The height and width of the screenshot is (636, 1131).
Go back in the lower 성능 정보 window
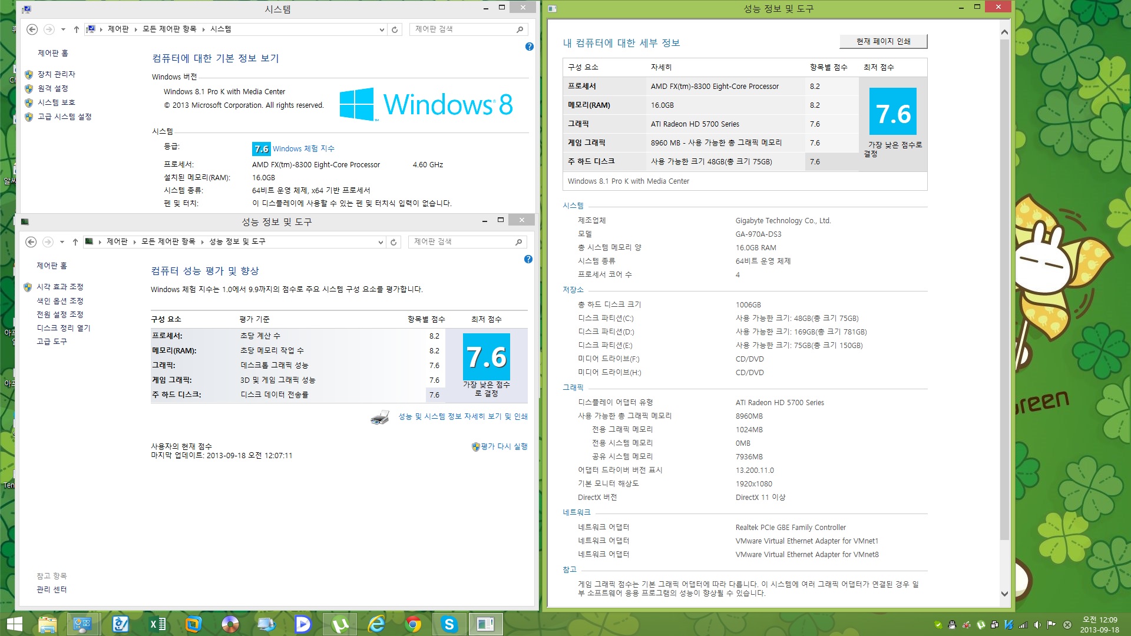(x=31, y=242)
